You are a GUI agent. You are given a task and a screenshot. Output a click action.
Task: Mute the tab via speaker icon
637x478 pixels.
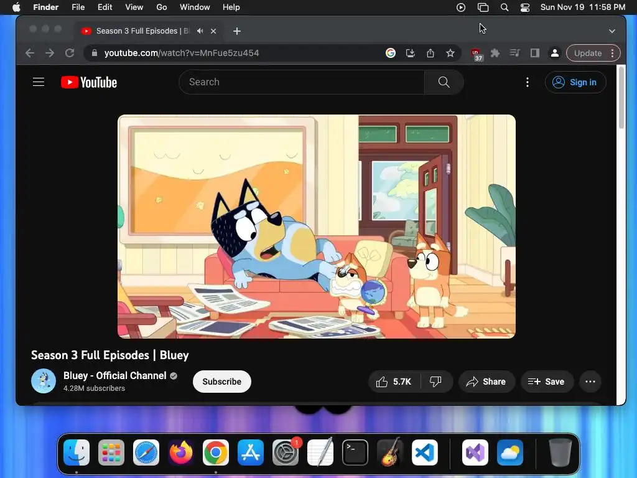[200, 31]
